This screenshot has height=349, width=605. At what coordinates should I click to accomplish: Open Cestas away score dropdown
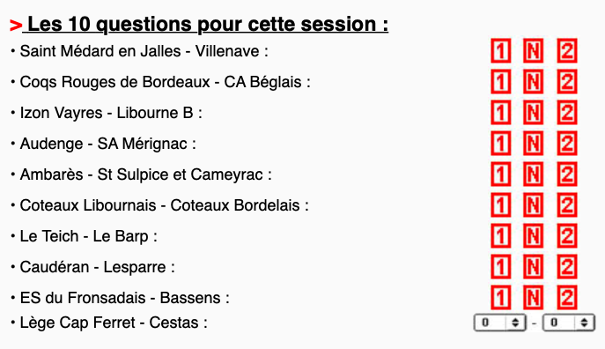point(568,323)
